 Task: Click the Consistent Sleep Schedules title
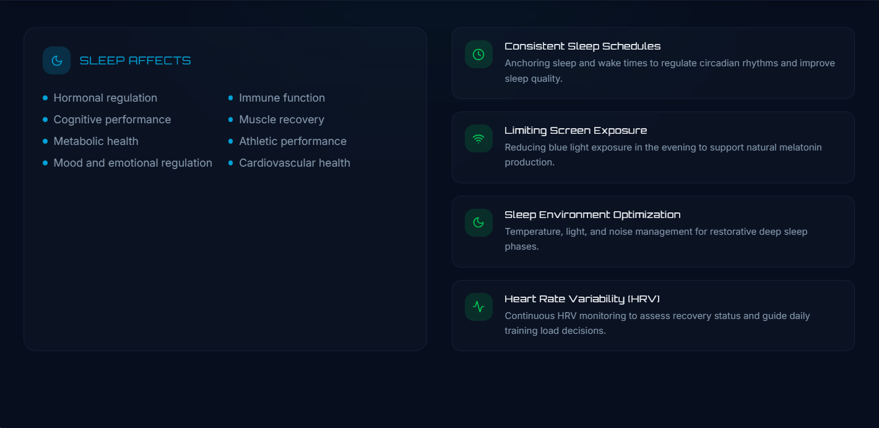pos(582,46)
